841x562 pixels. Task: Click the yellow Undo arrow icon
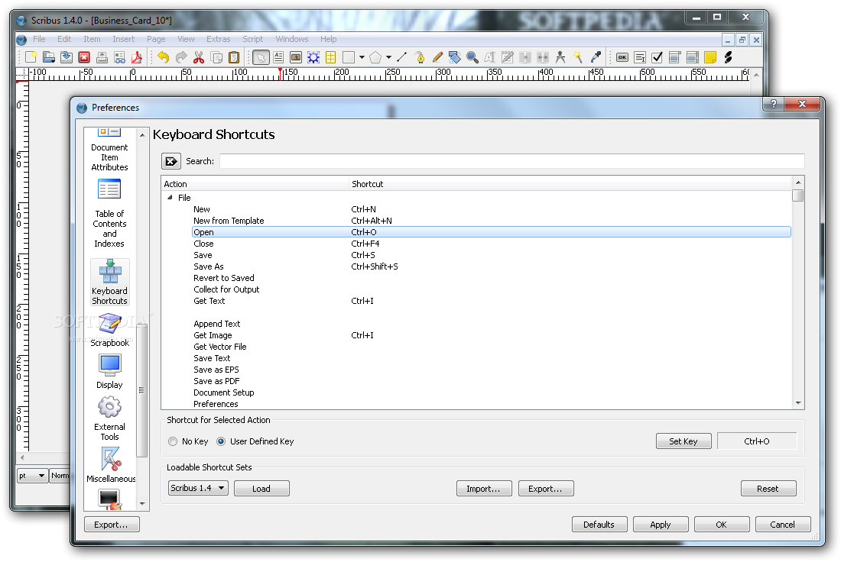[164, 57]
